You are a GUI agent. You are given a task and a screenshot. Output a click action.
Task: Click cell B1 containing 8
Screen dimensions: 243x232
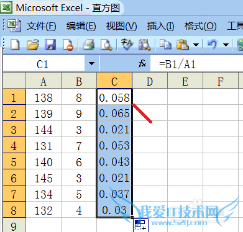[79, 97]
